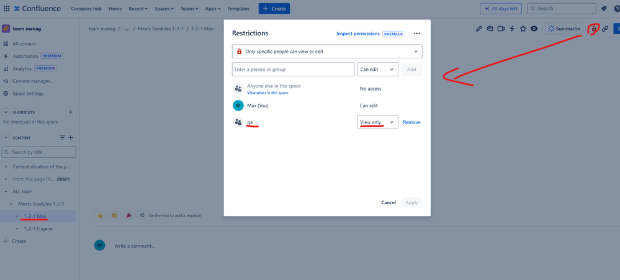Image resolution: width=620 pixels, height=280 pixels.
Task: Click the help question mark icon
Action: pos(617,8)
